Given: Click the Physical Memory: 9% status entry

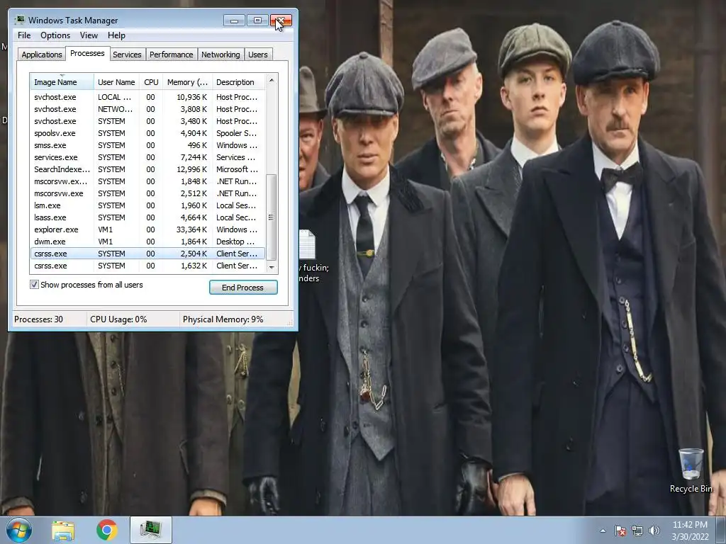Looking at the screenshot, I should (223, 319).
